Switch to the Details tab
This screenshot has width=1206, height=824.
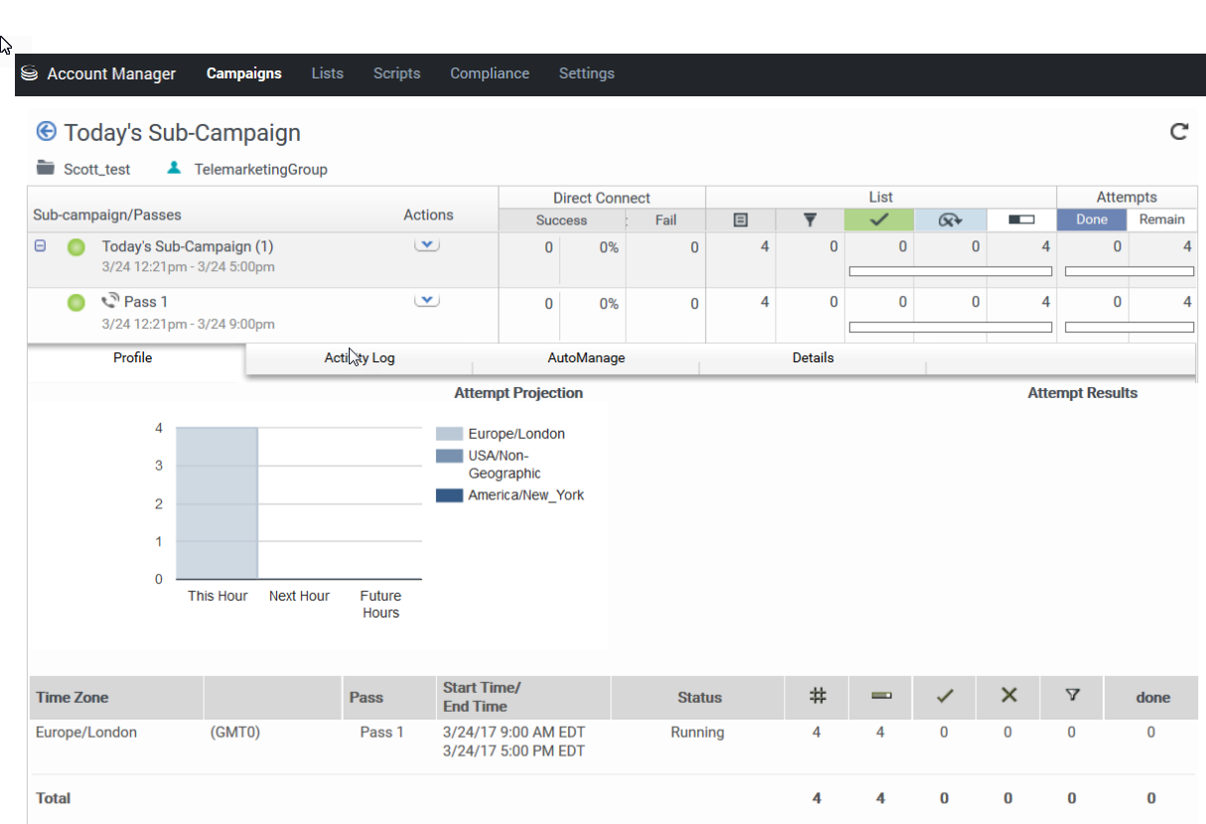pyautogui.click(x=813, y=358)
